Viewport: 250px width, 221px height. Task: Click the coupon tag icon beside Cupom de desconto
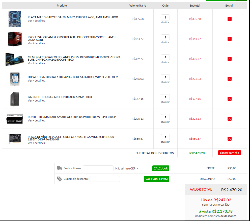click(60, 179)
